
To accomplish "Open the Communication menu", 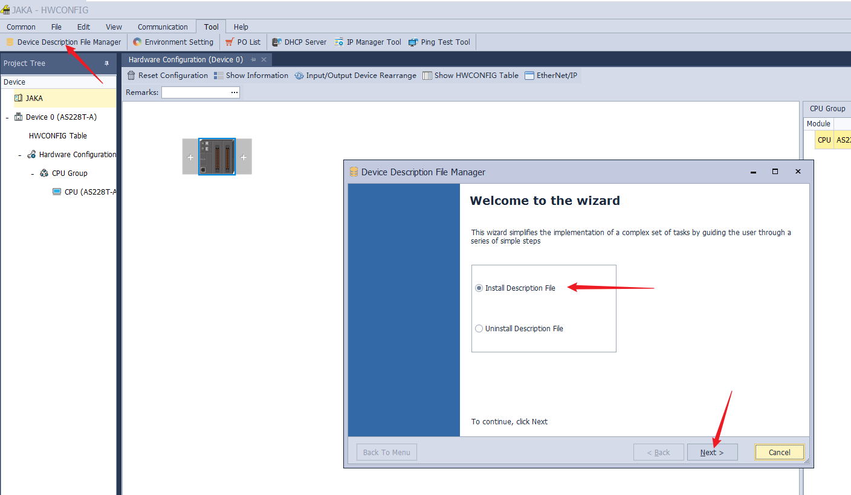I will click(x=163, y=27).
